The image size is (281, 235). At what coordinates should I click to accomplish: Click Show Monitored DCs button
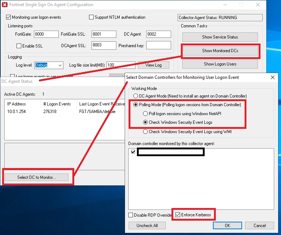coord(220,51)
